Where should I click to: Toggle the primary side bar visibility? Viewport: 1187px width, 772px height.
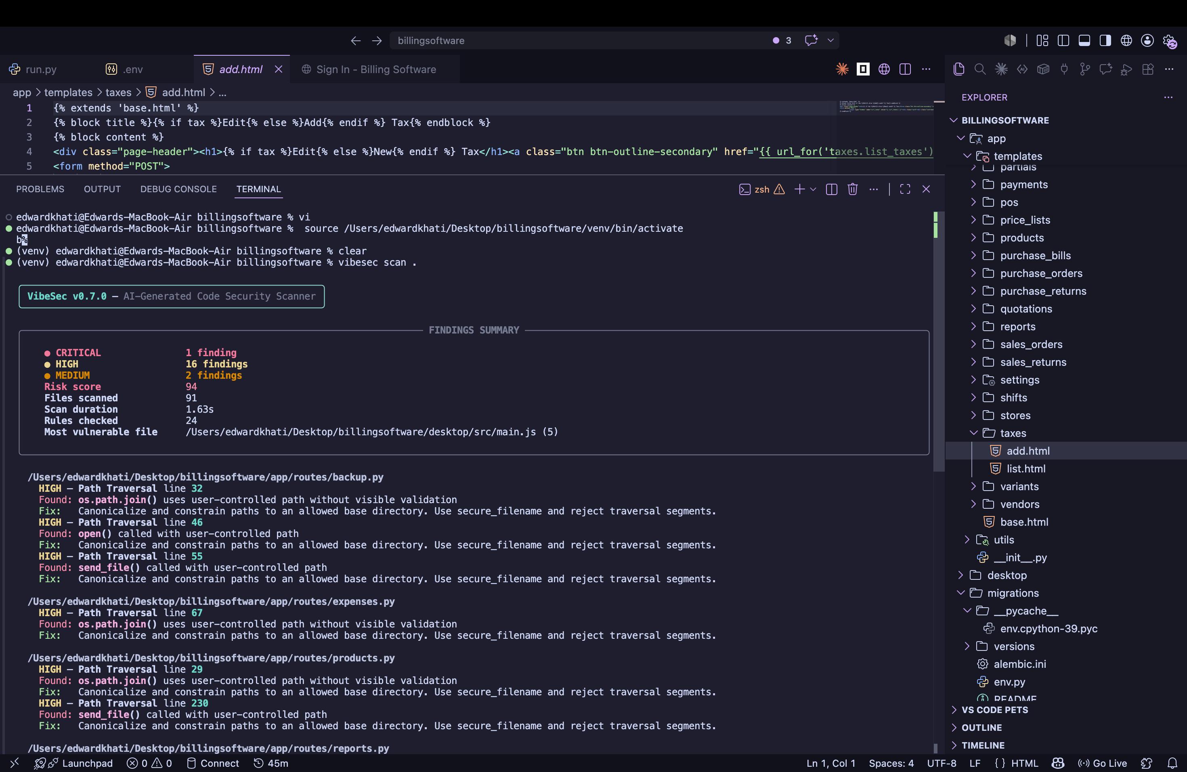pyautogui.click(x=1063, y=40)
